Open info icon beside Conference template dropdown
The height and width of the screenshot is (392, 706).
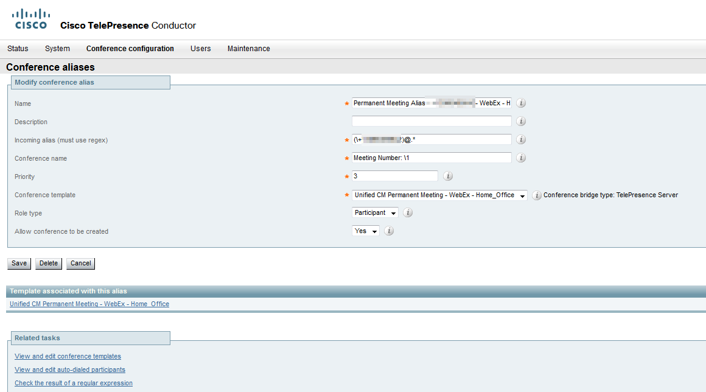[537, 195]
